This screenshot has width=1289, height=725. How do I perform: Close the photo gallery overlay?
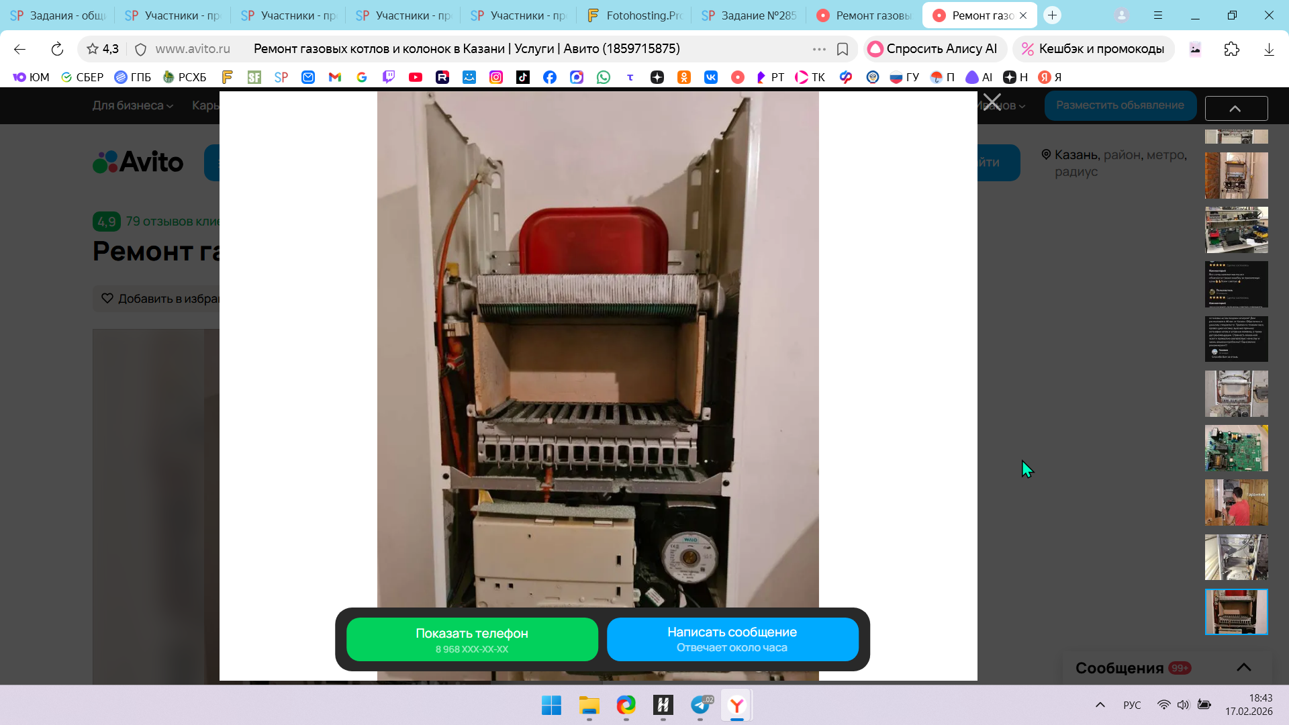pos(992,103)
